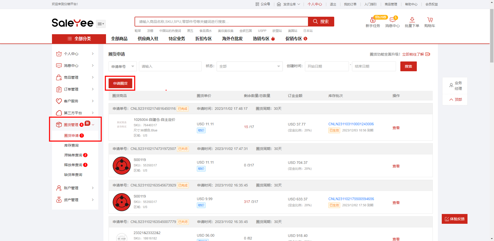Click the newcomer task coupon icon
This screenshot has height=241, width=494.
coord(373,20)
